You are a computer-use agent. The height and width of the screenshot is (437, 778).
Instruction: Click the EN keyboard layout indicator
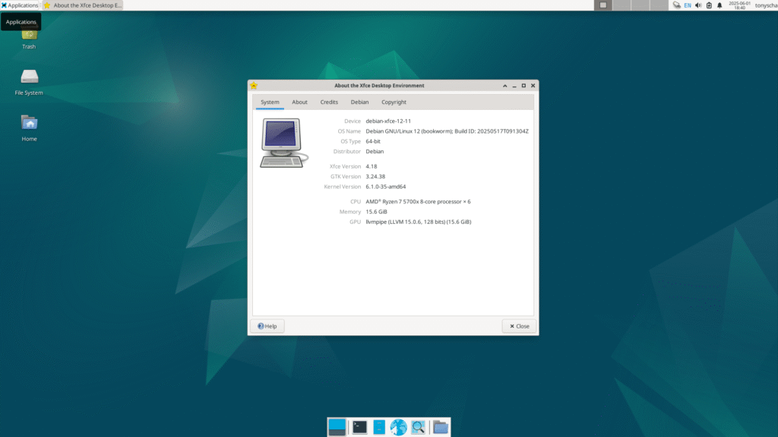688,5
